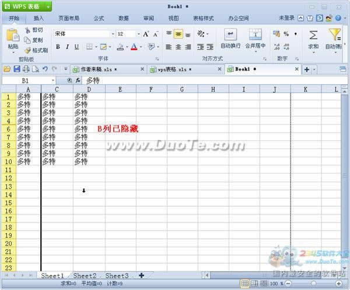This screenshot has height=290, width=350.
Task: Click in the formula bar field
Action: [214, 80]
